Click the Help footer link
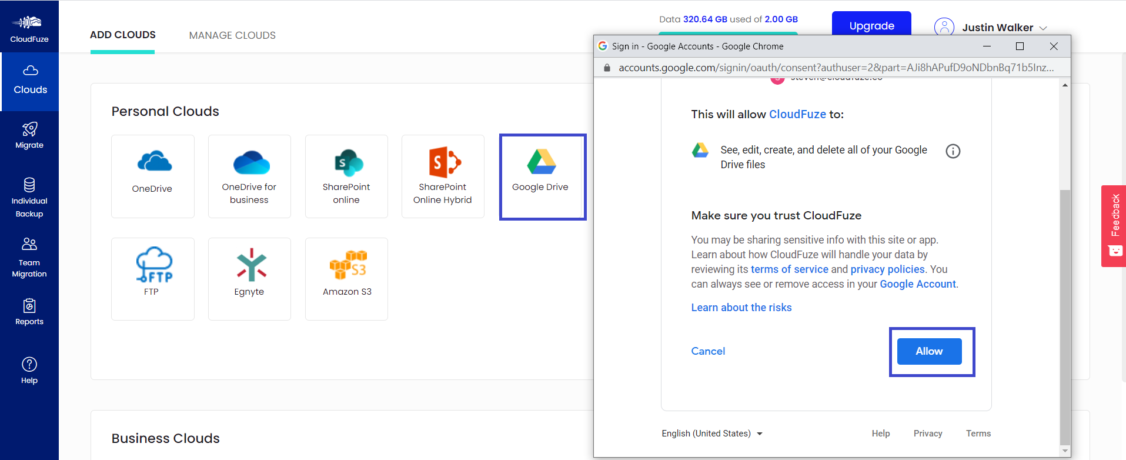Viewport: 1126px width, 460px height. [881, 434]
